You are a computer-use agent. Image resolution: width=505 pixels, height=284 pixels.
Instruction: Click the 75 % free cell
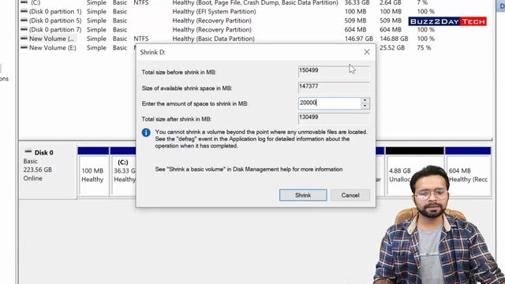point(424,47)
